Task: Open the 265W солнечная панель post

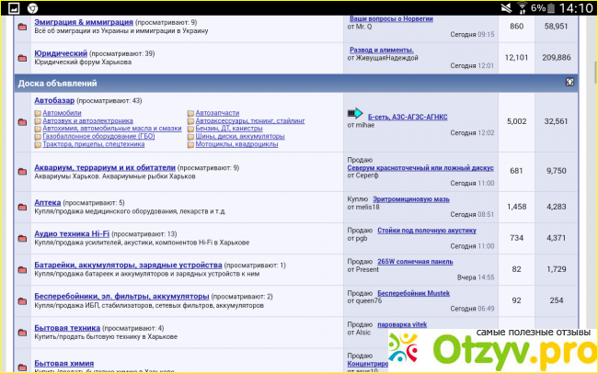Action: (x=415, y=261)
